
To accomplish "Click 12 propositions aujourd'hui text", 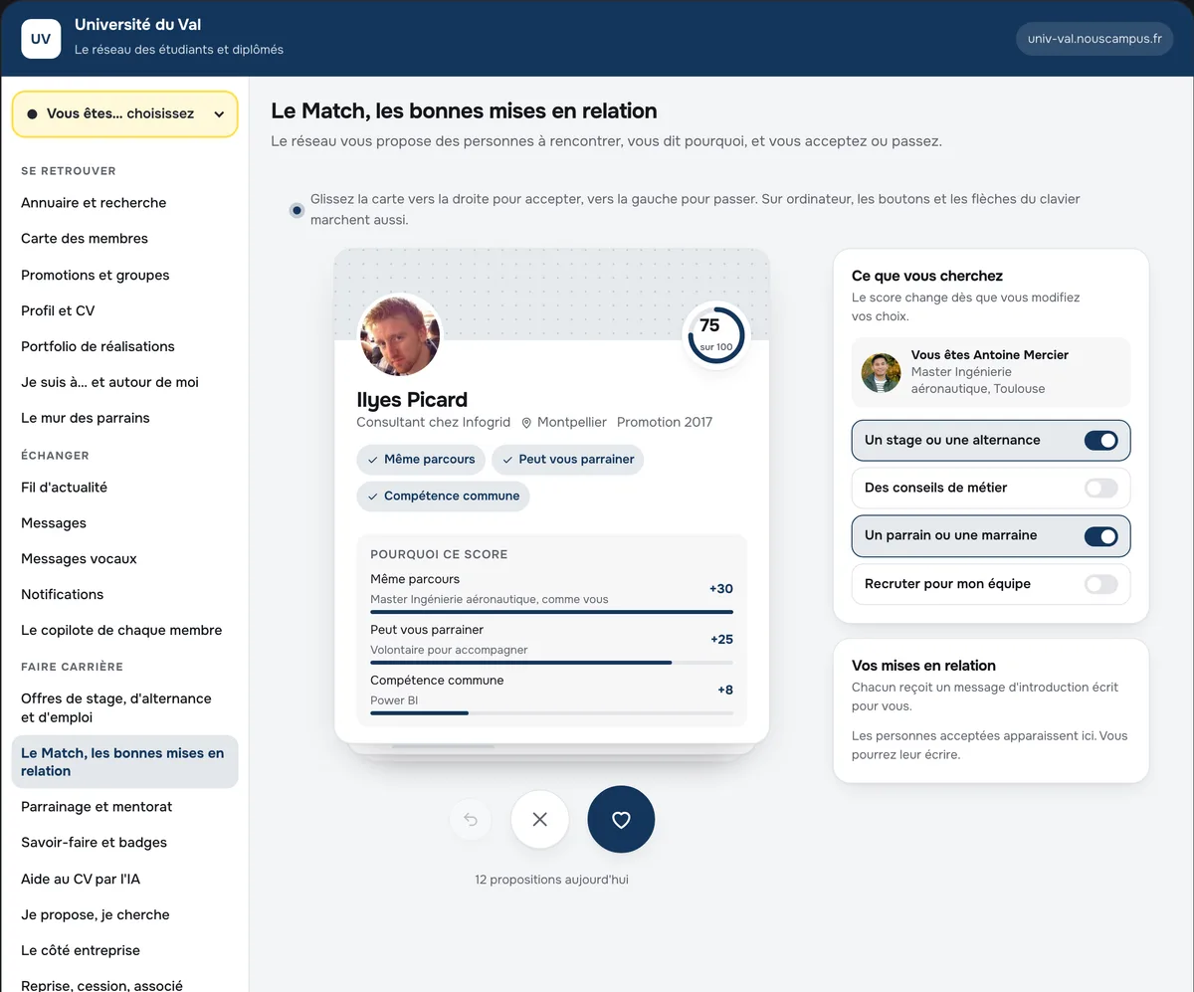I will (x=551, y=880).
